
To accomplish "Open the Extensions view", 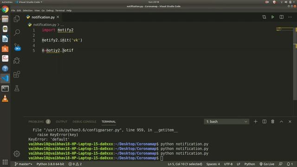I will (x=17, y=74).
